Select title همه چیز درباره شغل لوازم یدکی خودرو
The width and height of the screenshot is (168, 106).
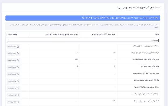coord(146,73)
